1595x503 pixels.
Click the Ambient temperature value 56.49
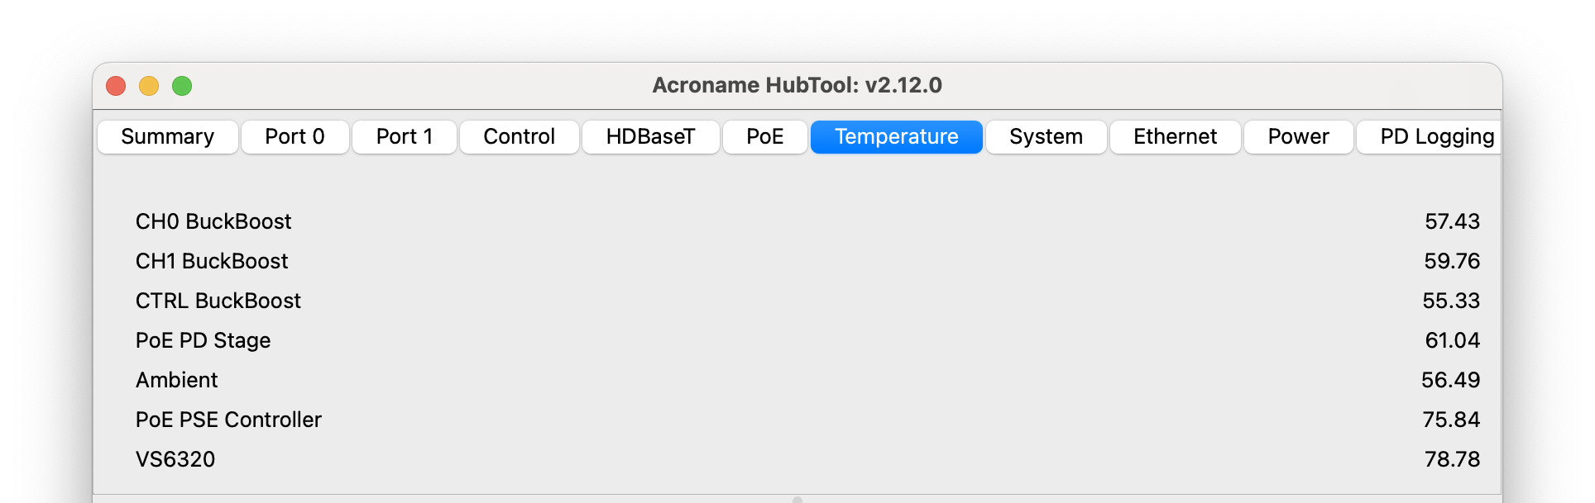tap(1450, 380)
